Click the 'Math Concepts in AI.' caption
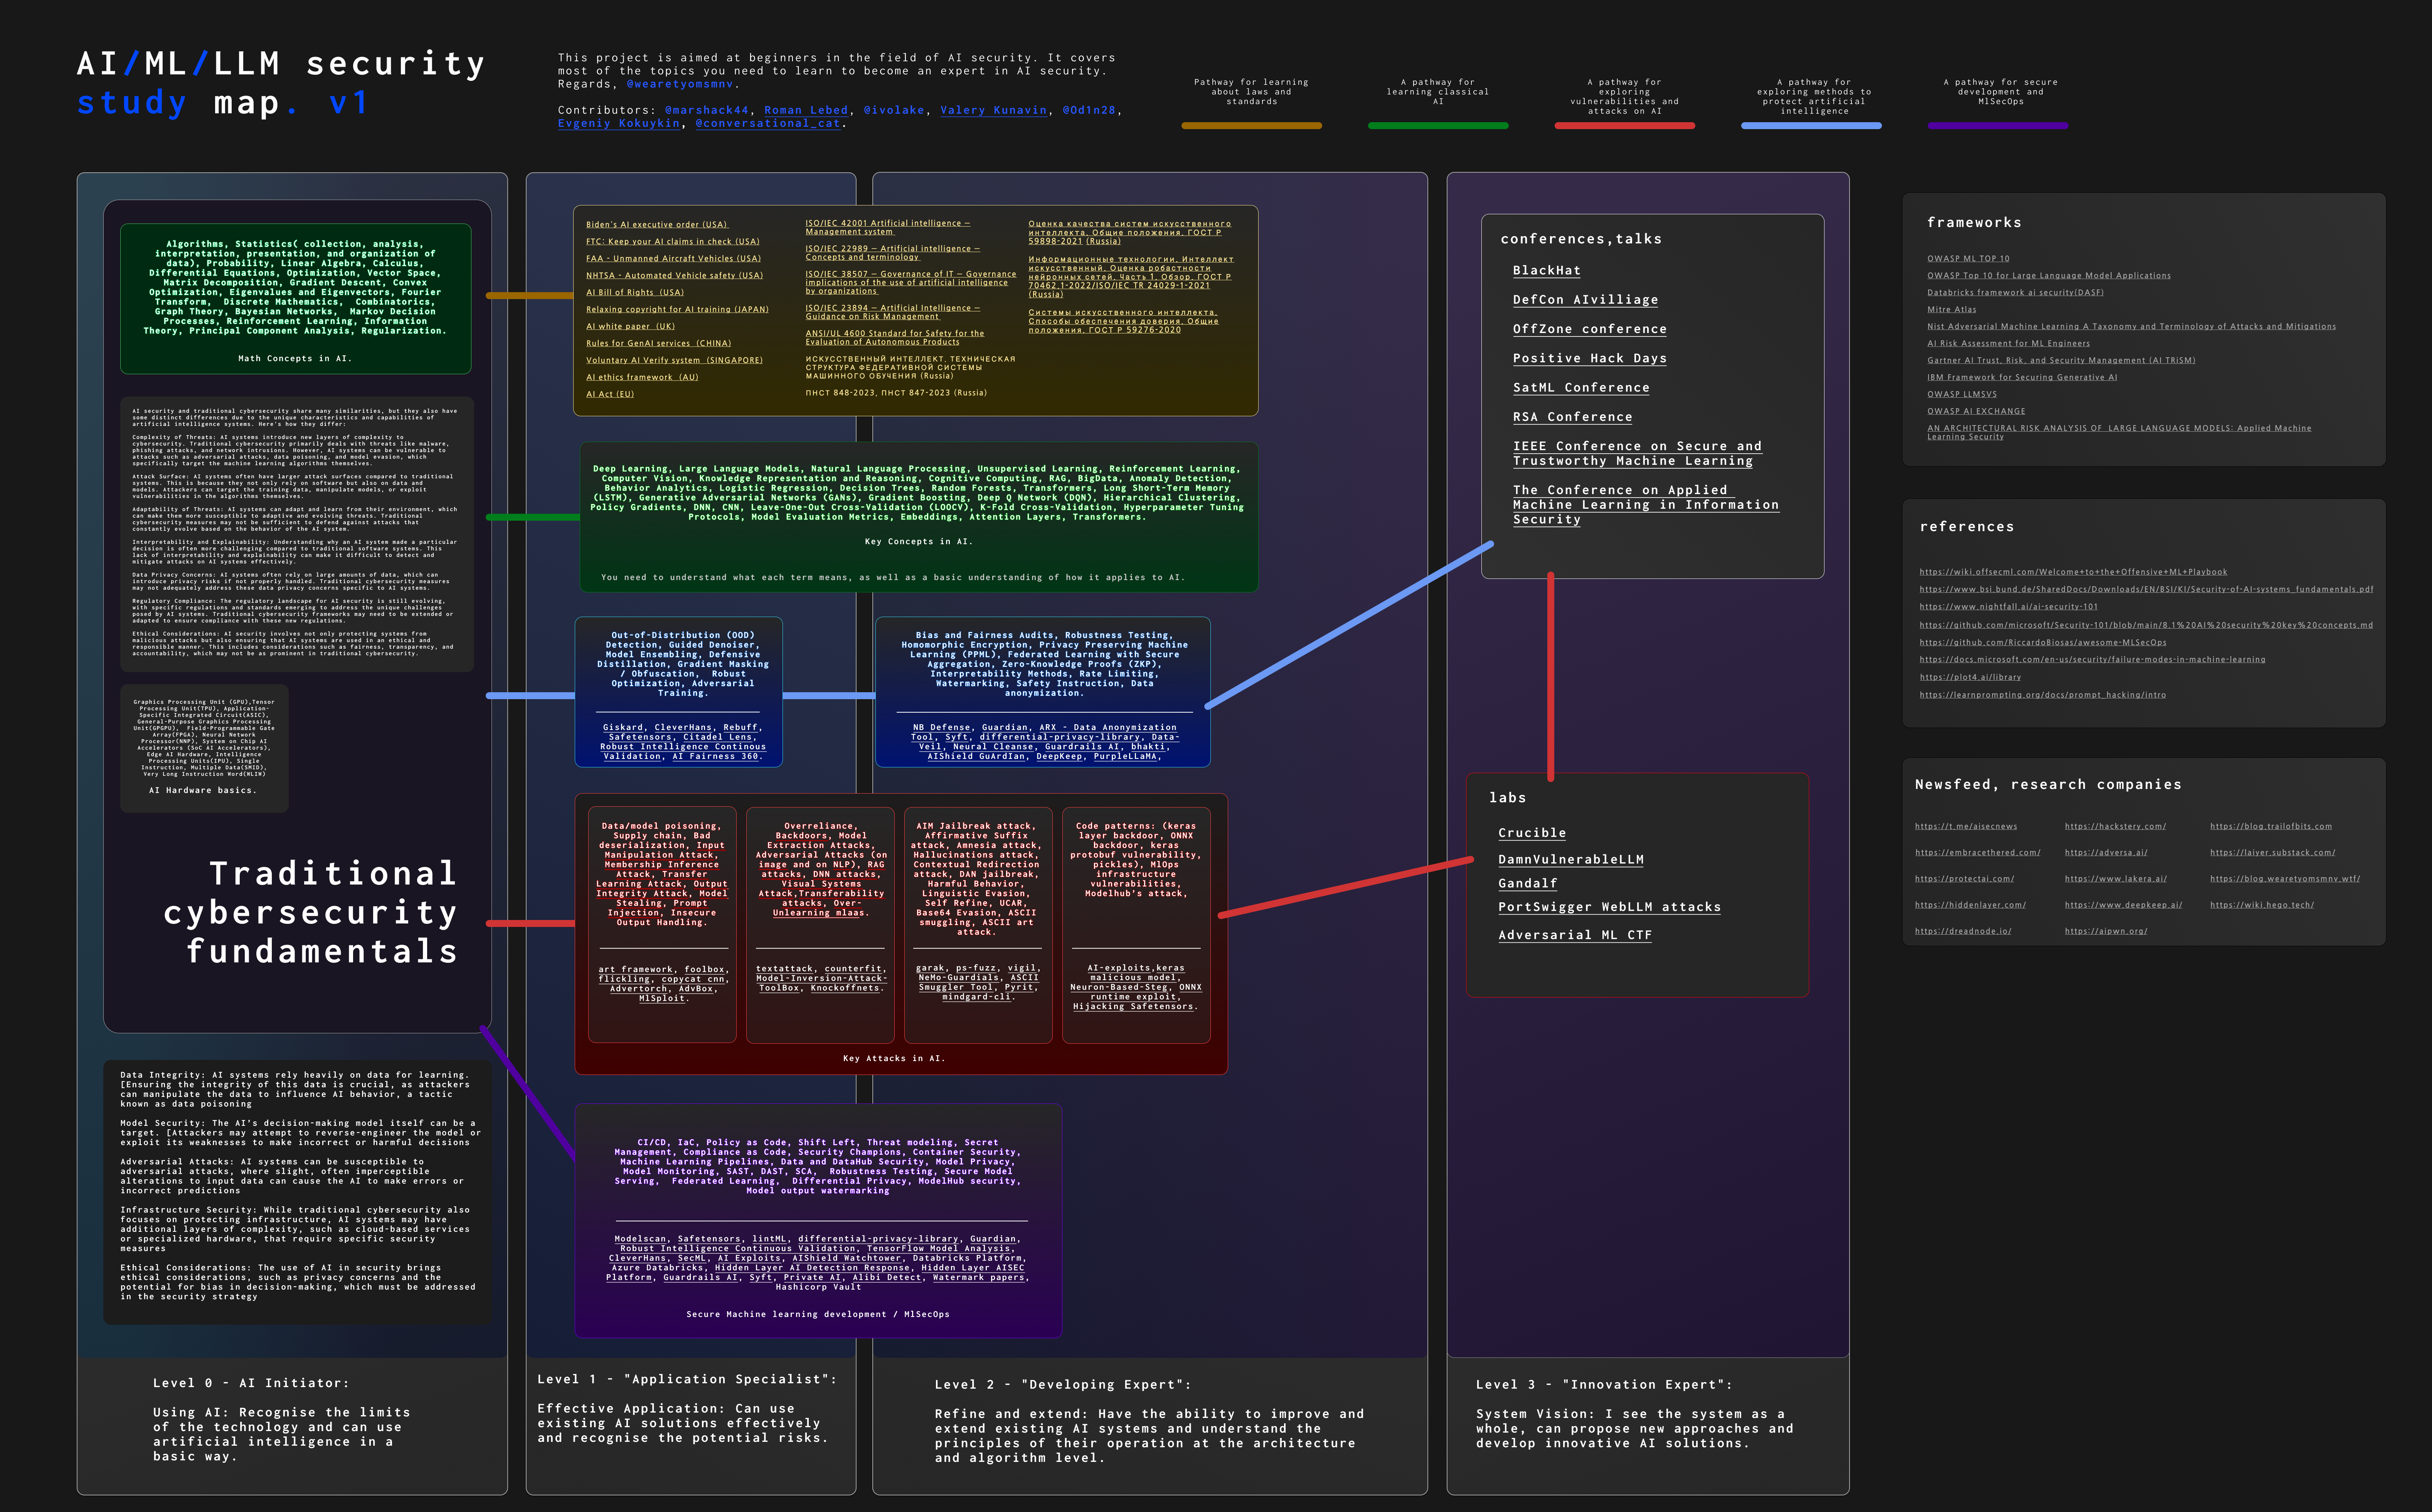 (295, 358)
